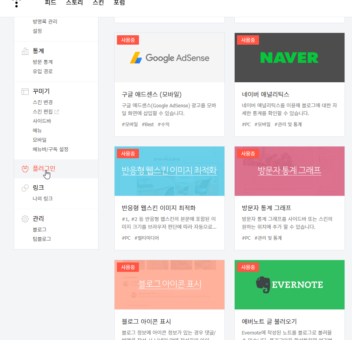The height and width of the screenshot is (340, 352).
Task: Click the 링크 chain icon
Action: pyautogui.click(x=25, y=188)
